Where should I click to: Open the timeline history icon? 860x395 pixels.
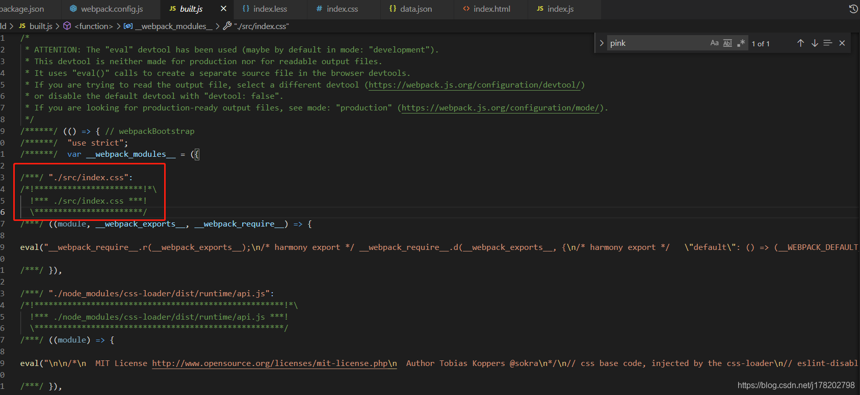pos(853,9)
